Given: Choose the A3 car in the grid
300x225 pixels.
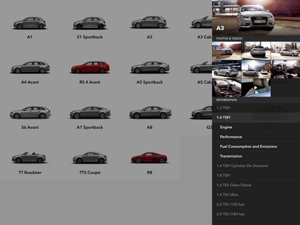Looking at the screenshot, I should click(x=149, y=23).
